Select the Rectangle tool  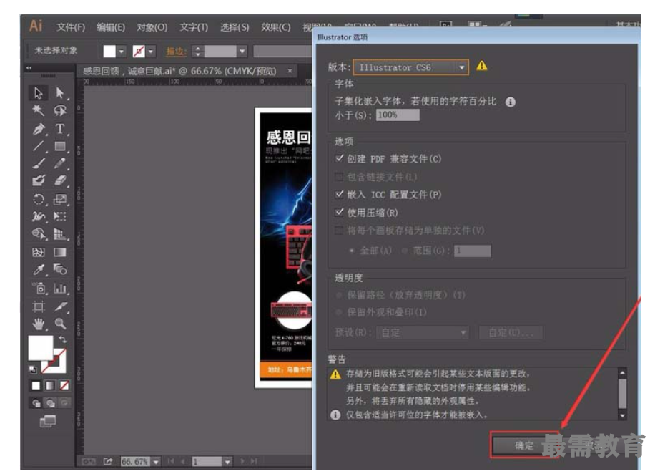(60, 146)
